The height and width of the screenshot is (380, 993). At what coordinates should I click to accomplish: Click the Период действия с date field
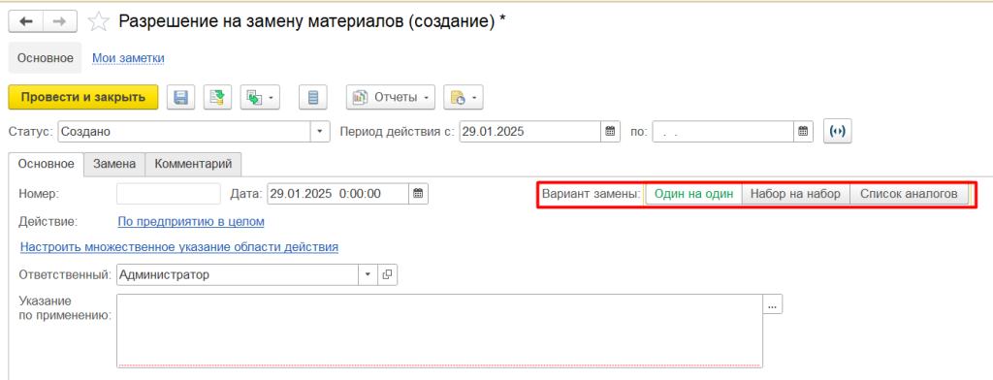point(530,132)
